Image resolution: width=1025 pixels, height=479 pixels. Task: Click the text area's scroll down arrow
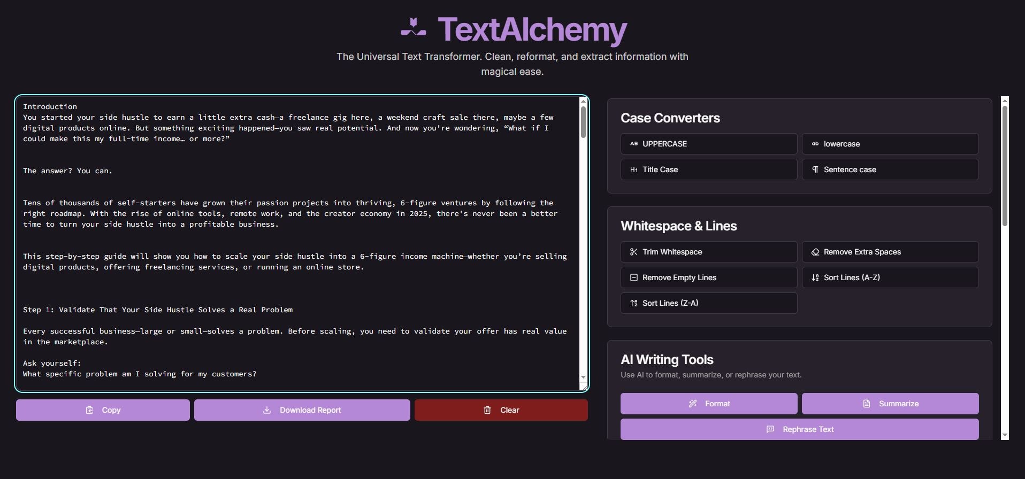click(x=583, y=377)
